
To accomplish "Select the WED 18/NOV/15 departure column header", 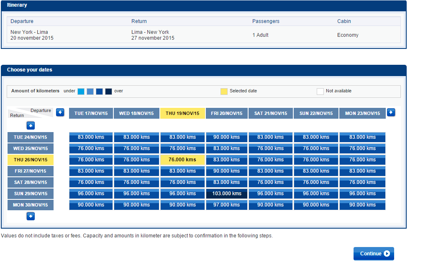I will click(x=136, y=113).
